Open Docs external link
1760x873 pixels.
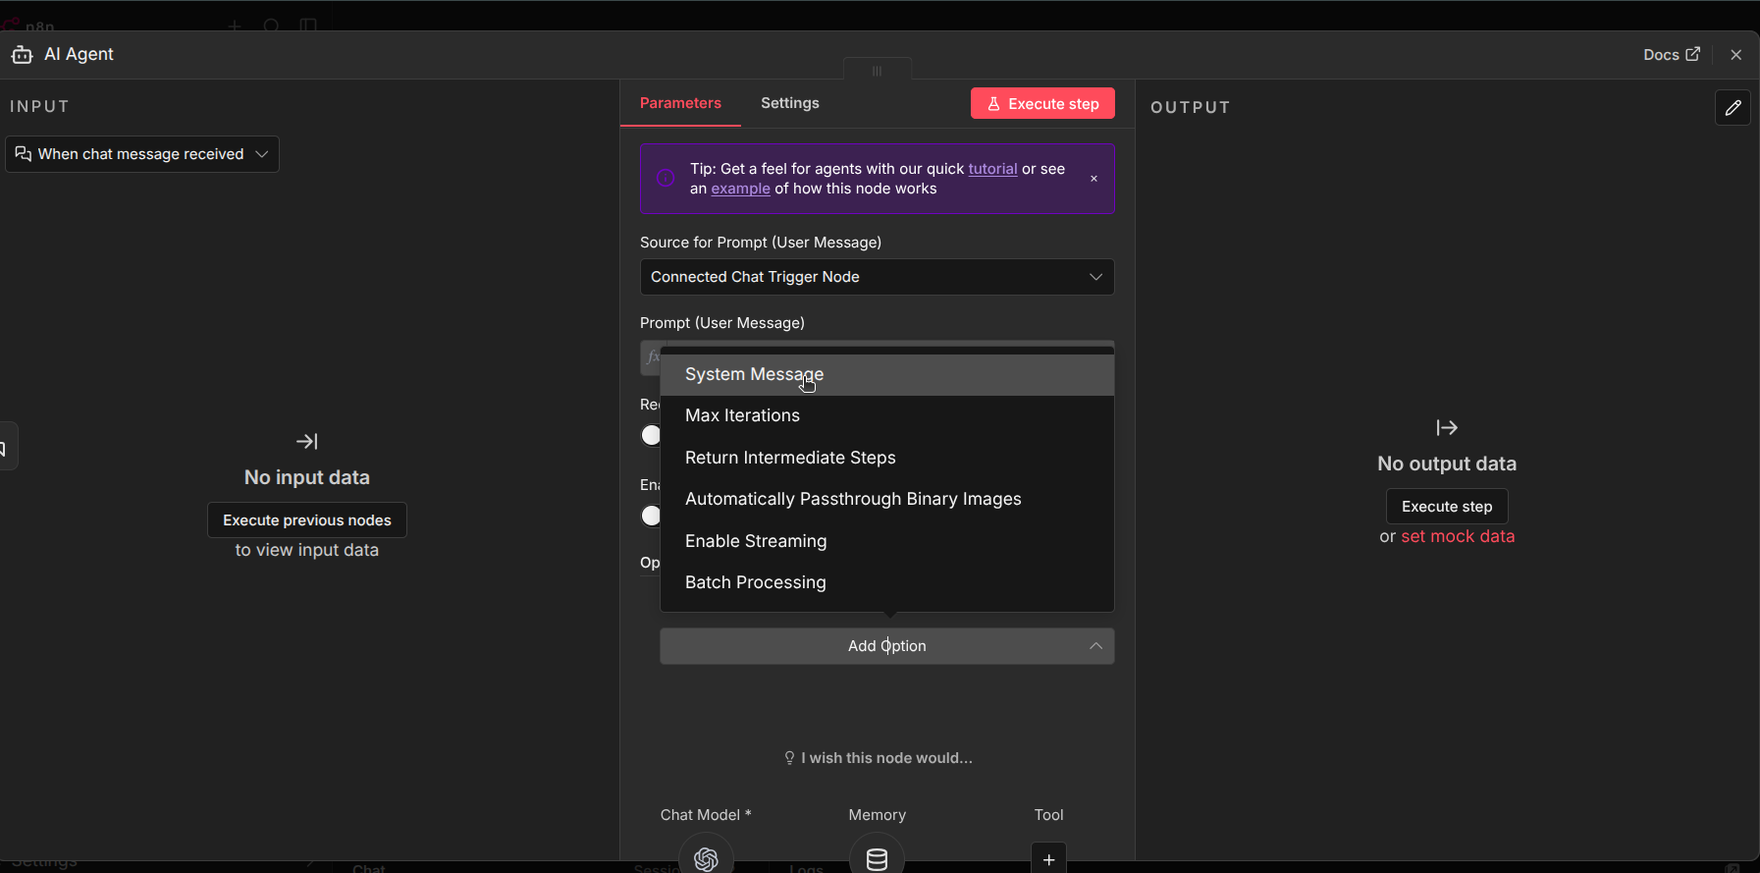coord(1672,55)
